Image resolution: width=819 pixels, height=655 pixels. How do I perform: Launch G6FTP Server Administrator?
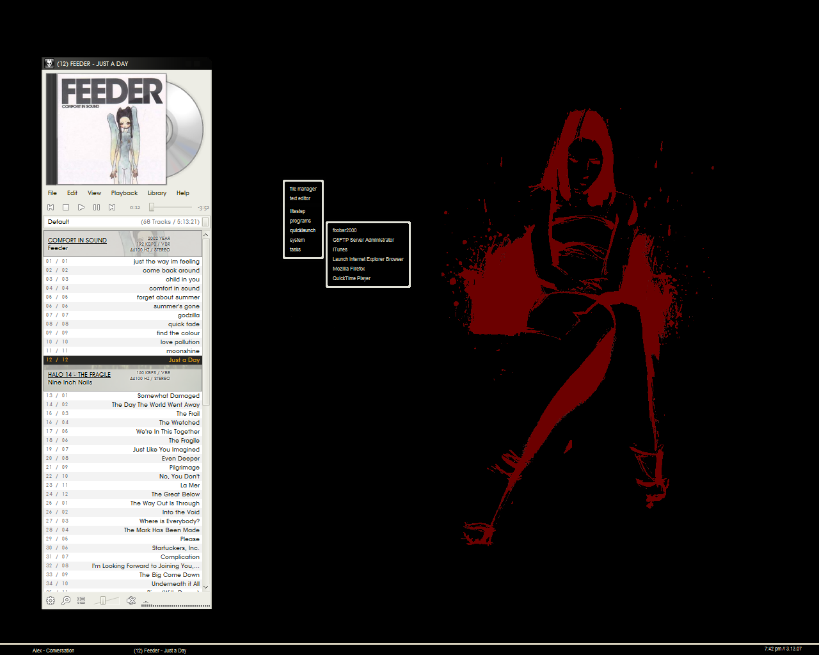(363, 240)
